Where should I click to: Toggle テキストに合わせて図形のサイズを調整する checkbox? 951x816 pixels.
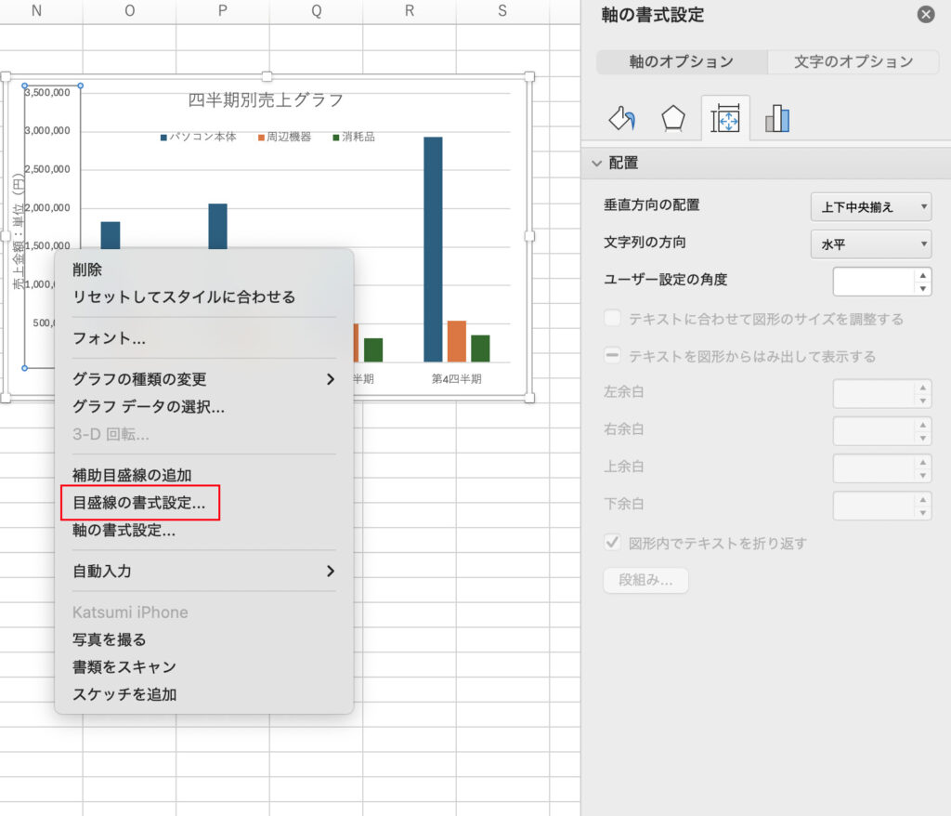tap(613, 319)
